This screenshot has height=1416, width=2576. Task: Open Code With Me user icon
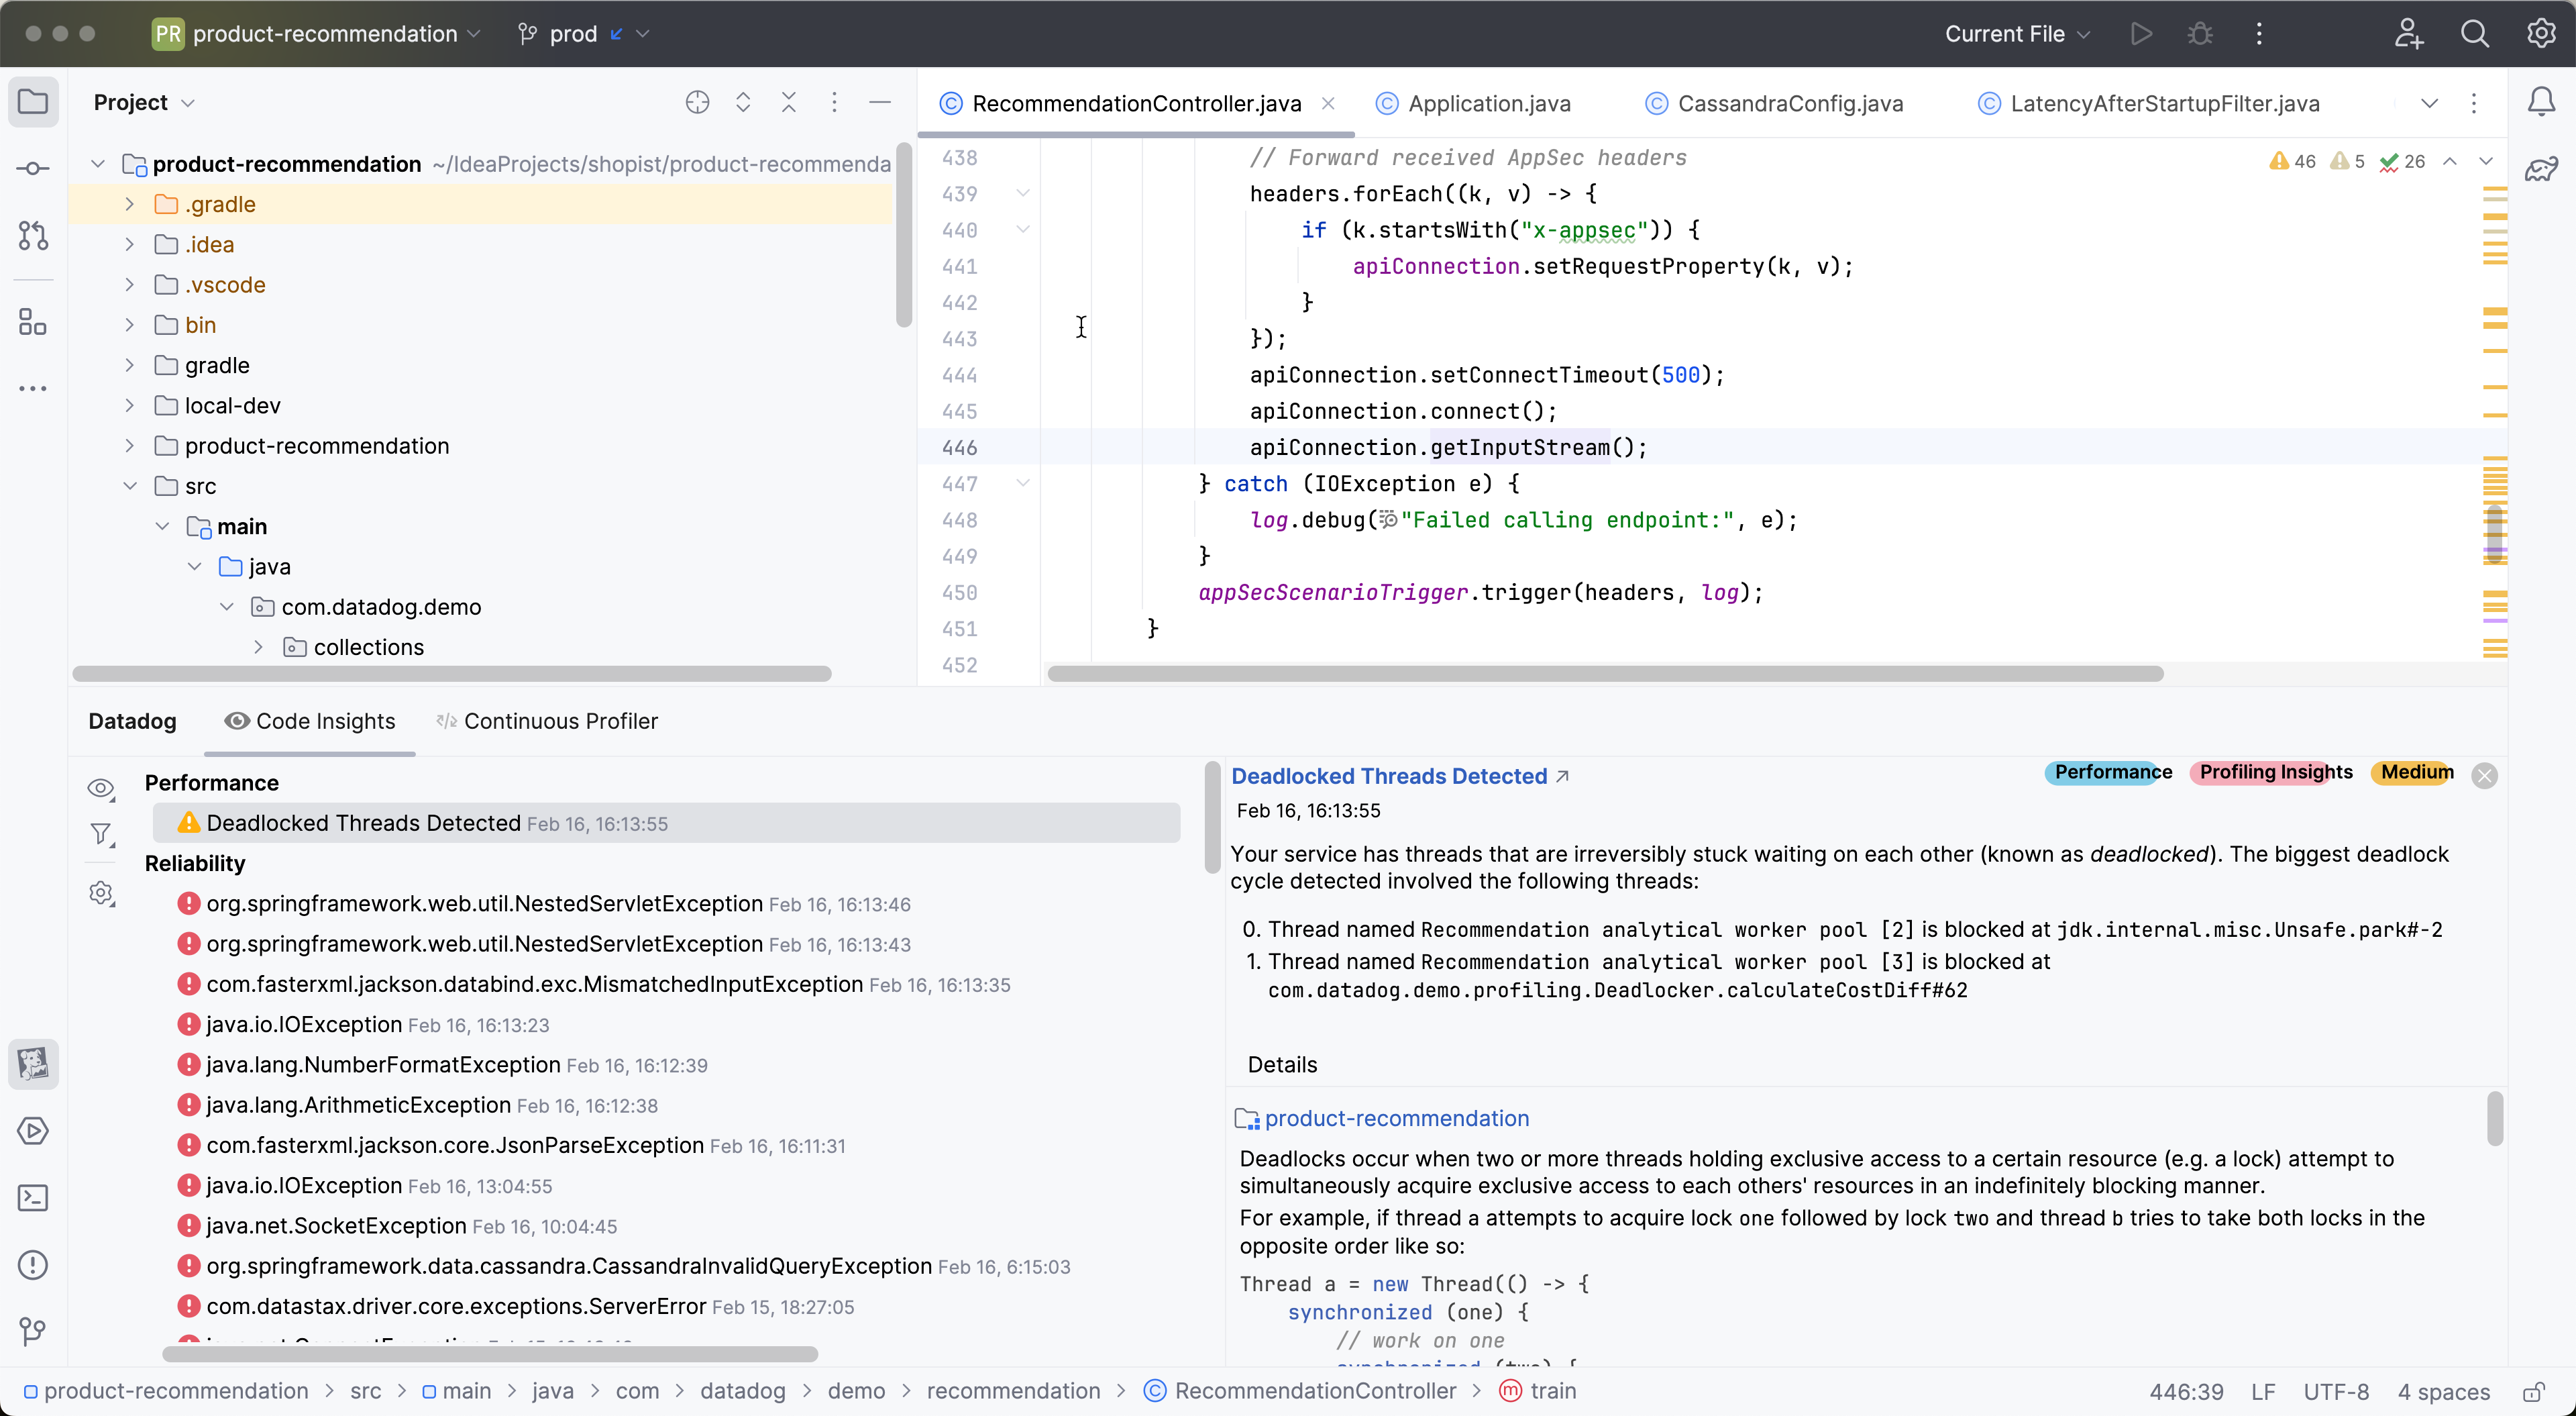click(x=2409, y=33)
